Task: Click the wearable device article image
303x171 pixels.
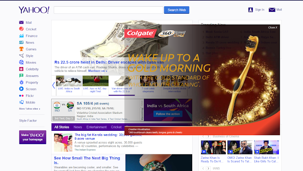Action: (x=159, y=162)
